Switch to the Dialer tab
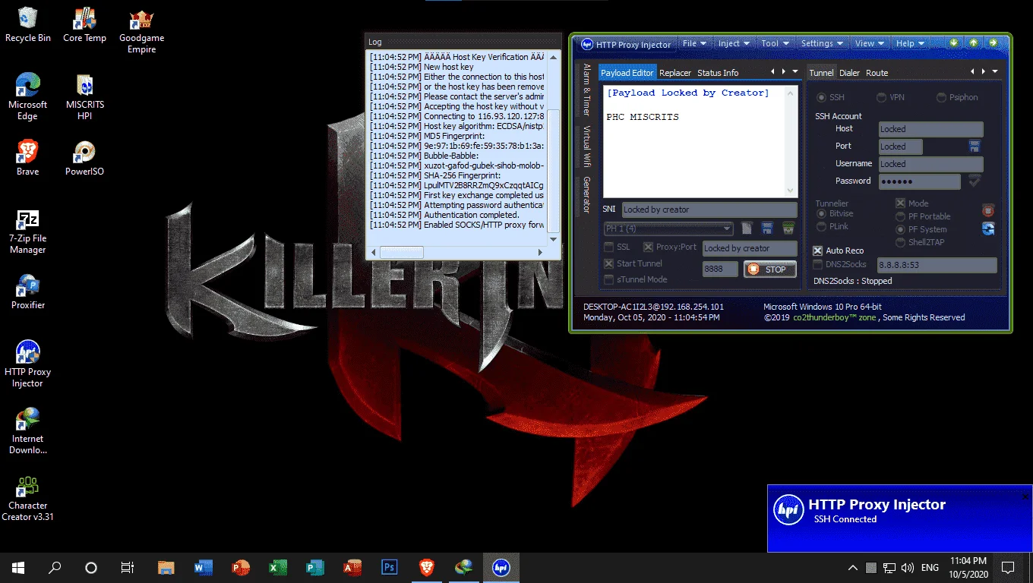1033x583 pixels. click(x=849, y=73)
